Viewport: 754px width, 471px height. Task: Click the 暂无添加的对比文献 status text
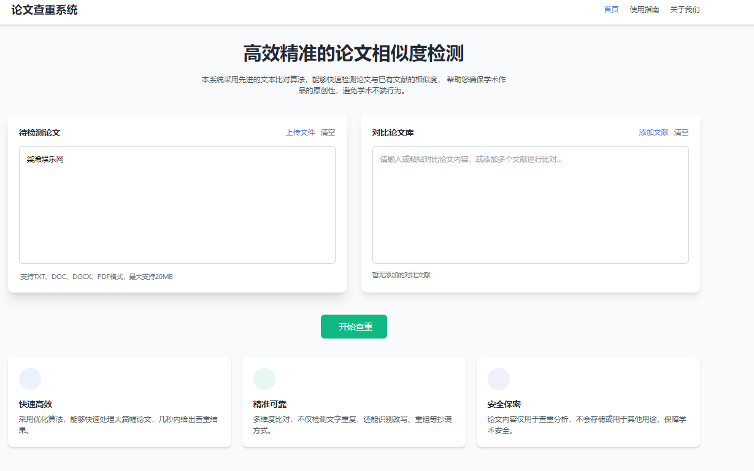coord(401,275)
